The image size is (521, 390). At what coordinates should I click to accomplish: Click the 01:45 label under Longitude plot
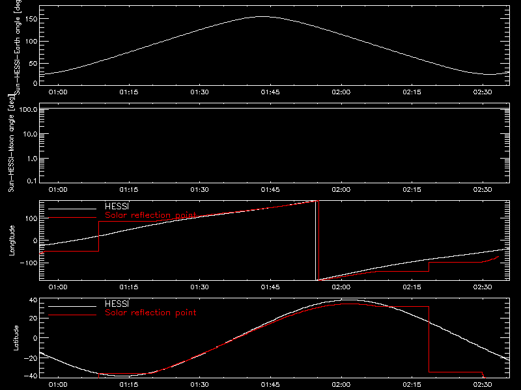pos(270,287)
